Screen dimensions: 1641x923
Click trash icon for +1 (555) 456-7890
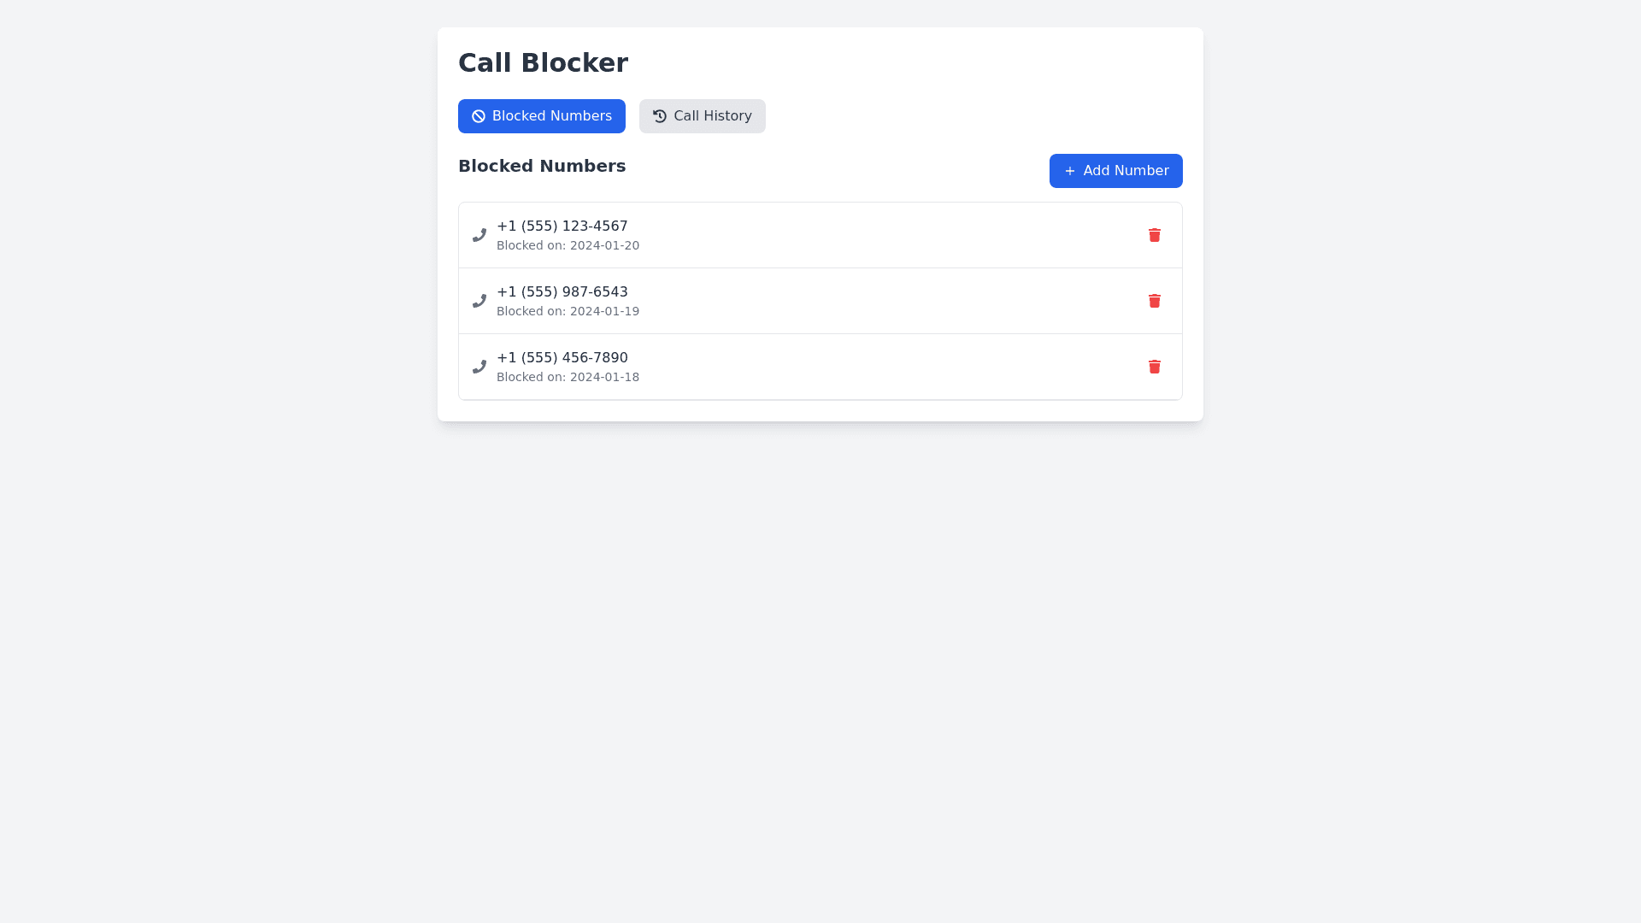[1154, 367]
